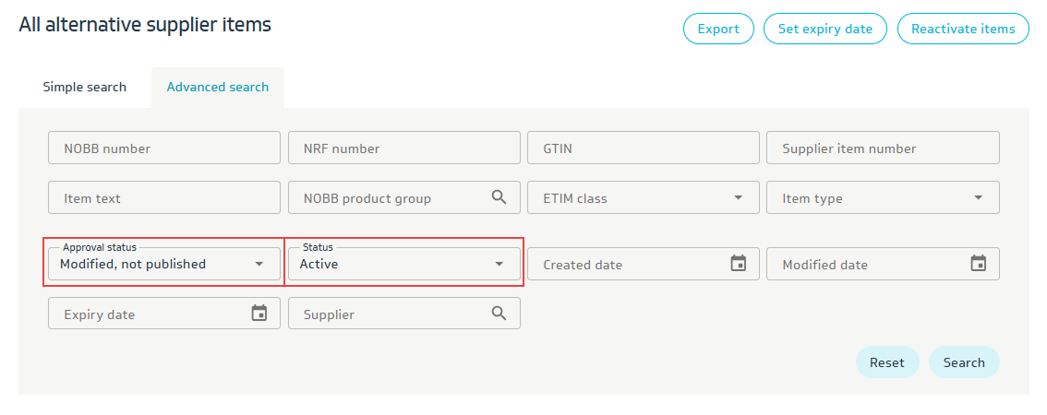This screenshot has height=415, width=1047.
Task: Select the Advanced search tab
Action: coord(218,87)
